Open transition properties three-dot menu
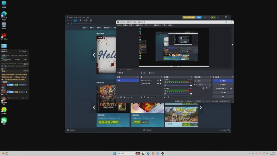The image size is (277, 156). [x=210, y=88]
